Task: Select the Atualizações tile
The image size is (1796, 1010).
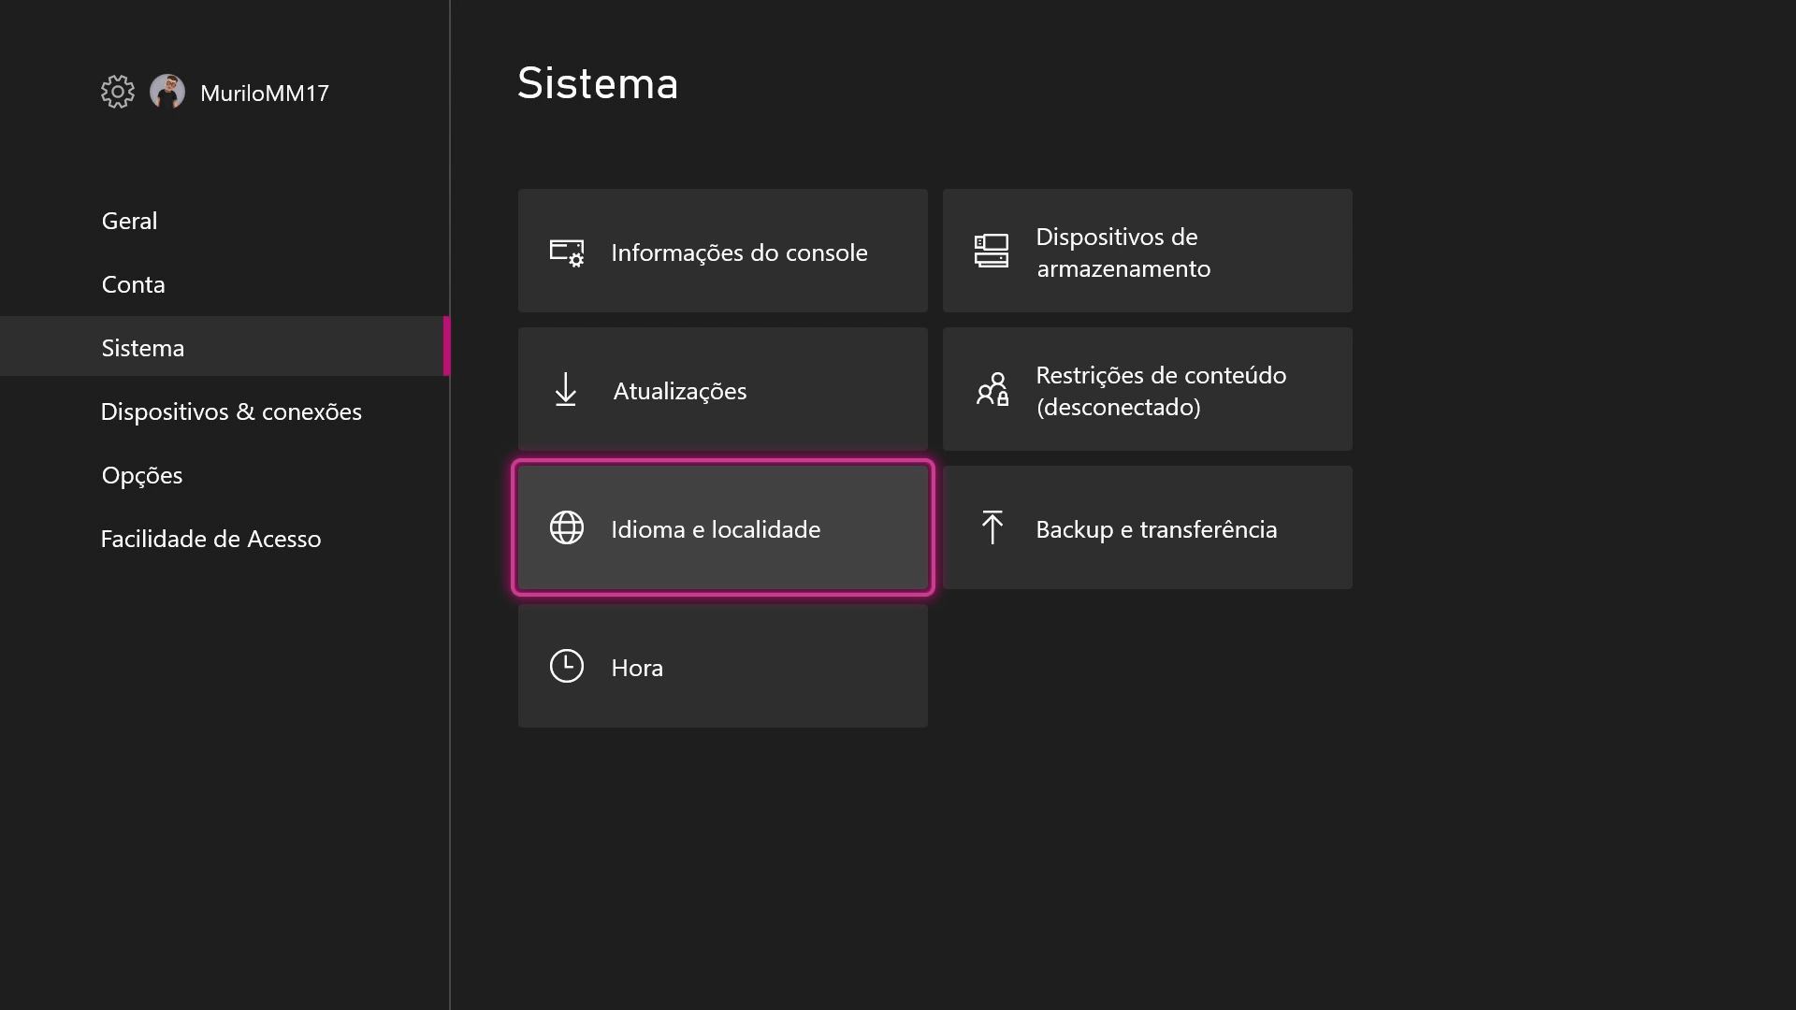Action: coord(722,390)
